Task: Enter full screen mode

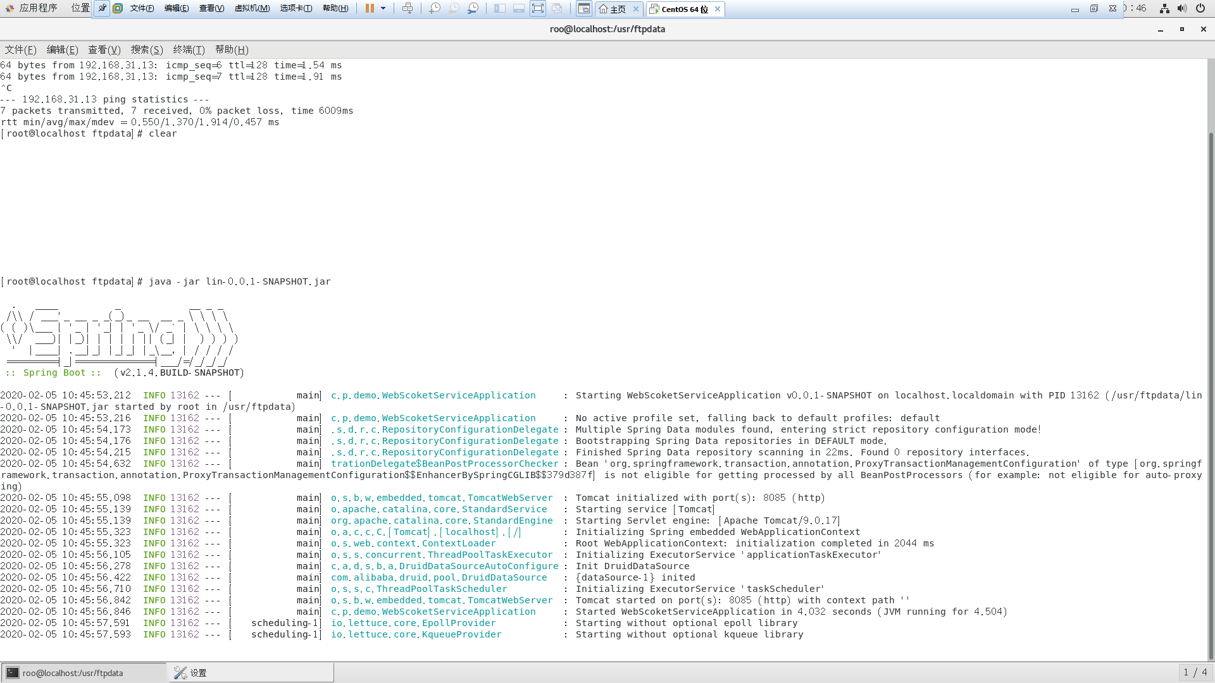Action: point(538,8)
